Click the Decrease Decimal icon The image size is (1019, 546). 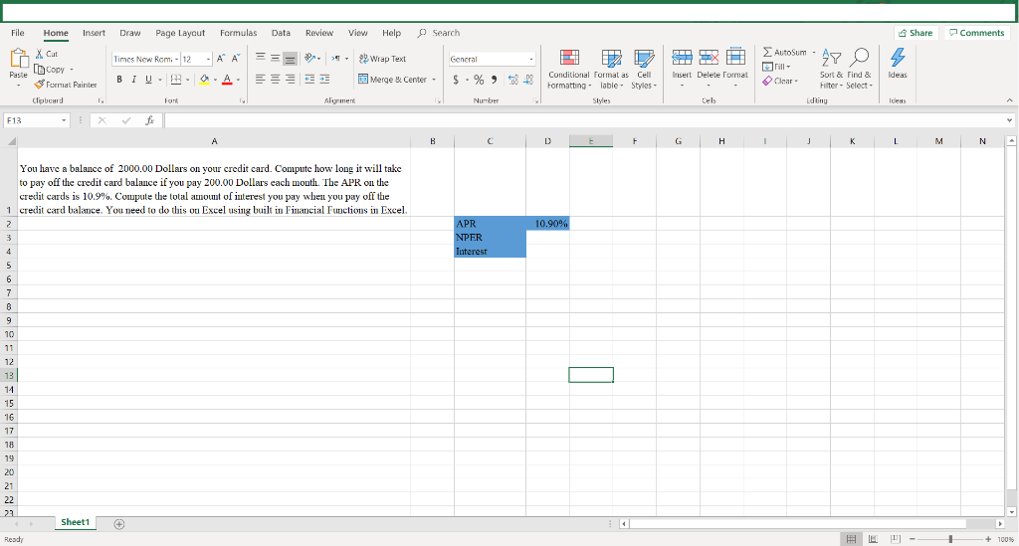tap(528, 80)
